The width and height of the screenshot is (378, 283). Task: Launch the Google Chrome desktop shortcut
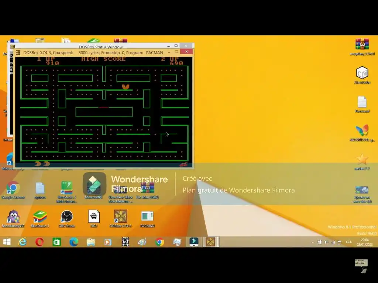click(13, 190)
